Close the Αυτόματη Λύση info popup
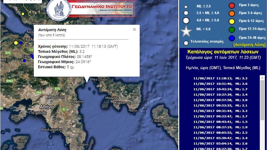Screen dimensions: 267x150 pyautogui.click(x=134, y=30)
